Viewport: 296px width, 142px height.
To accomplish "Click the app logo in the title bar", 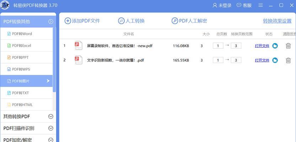I will pos(5,5).
